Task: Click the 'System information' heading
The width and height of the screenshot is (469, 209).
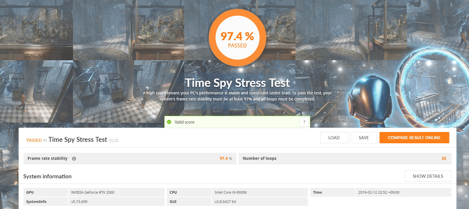Action: click(x=48, y=176)
